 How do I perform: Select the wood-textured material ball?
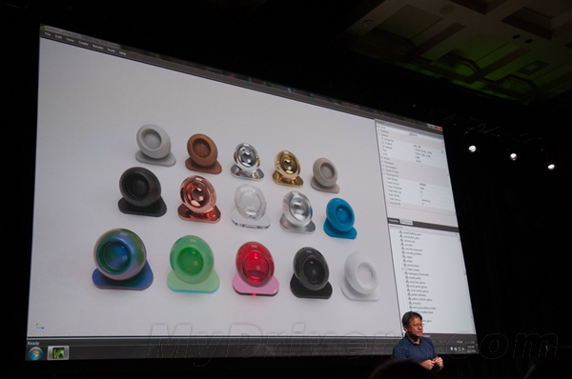coord(203,153)
